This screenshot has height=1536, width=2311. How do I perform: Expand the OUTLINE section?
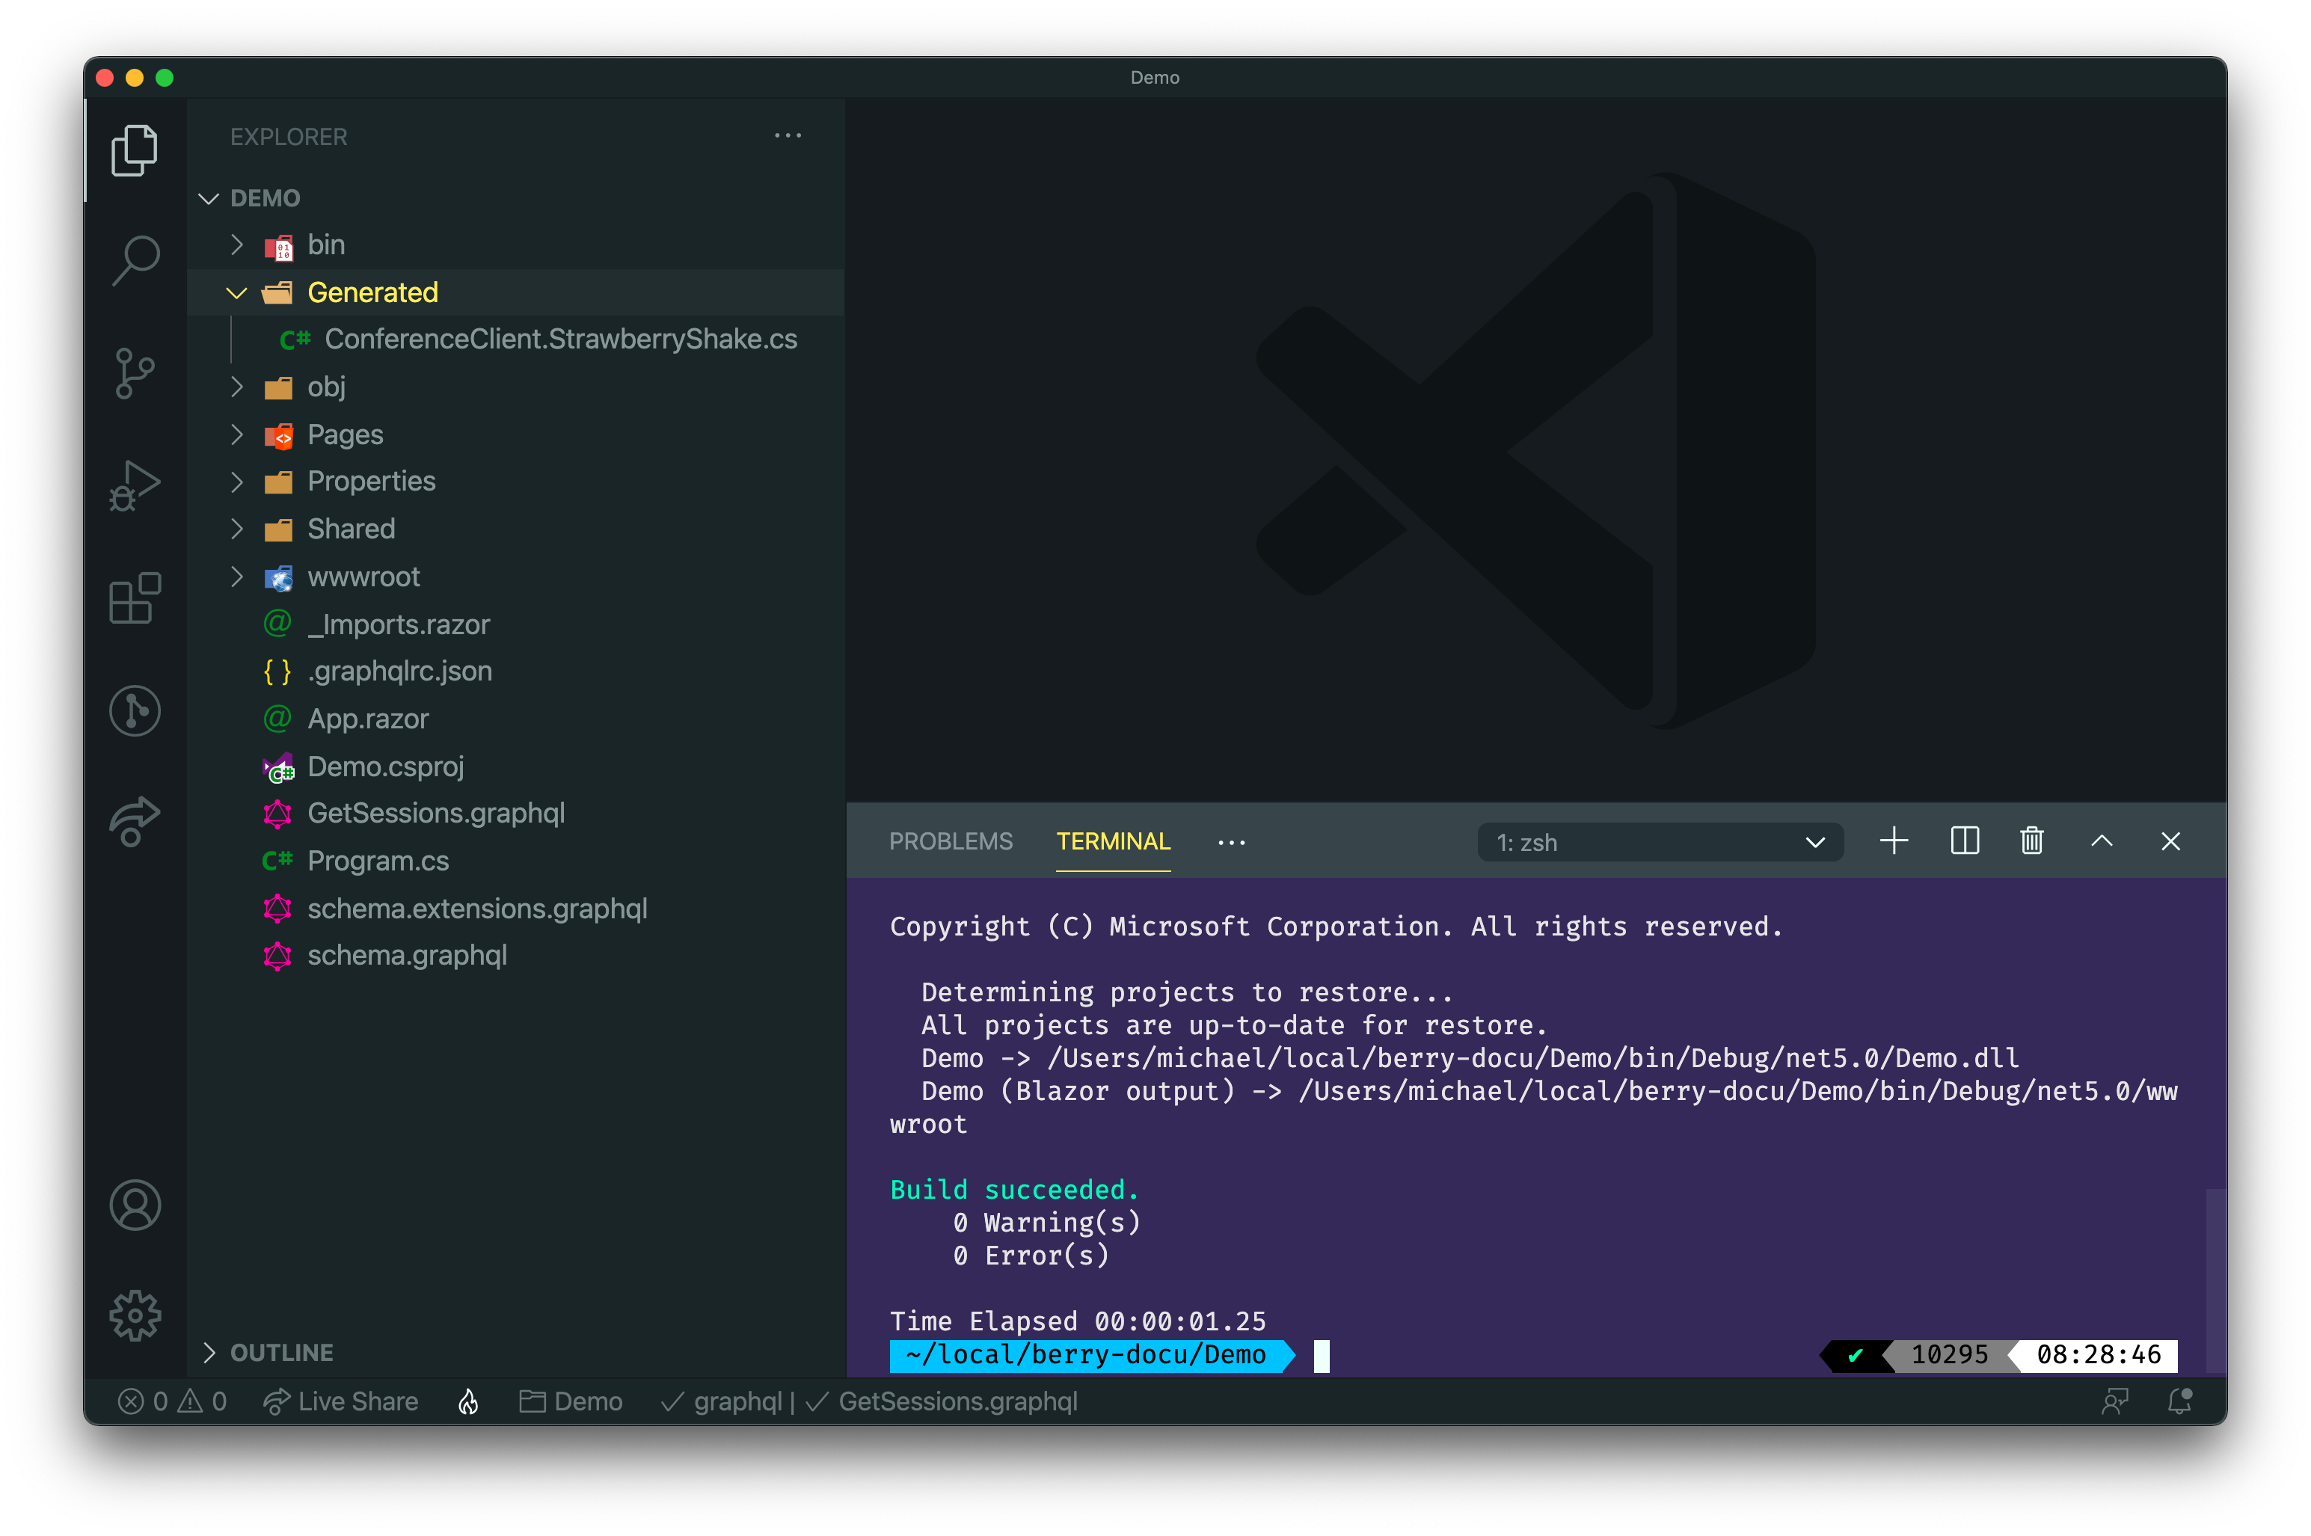click(281, 1353)
